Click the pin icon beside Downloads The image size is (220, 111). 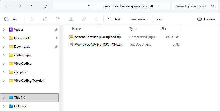click(x=56, y=47)
